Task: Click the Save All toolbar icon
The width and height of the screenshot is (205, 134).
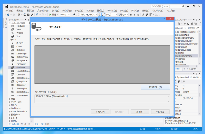Action: point(32,15)
